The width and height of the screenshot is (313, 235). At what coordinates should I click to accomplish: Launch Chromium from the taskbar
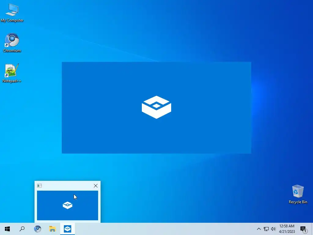(37, 229)
